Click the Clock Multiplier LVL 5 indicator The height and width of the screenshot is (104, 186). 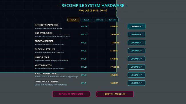coord(84,51)
